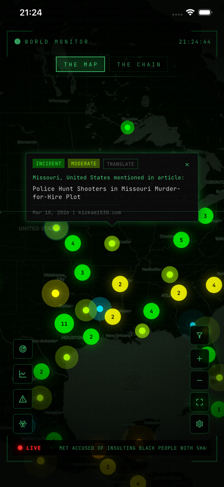Close the Missouri incident popup
The height and width of the screenshot is (487, 224).
[x=187, y=165]
